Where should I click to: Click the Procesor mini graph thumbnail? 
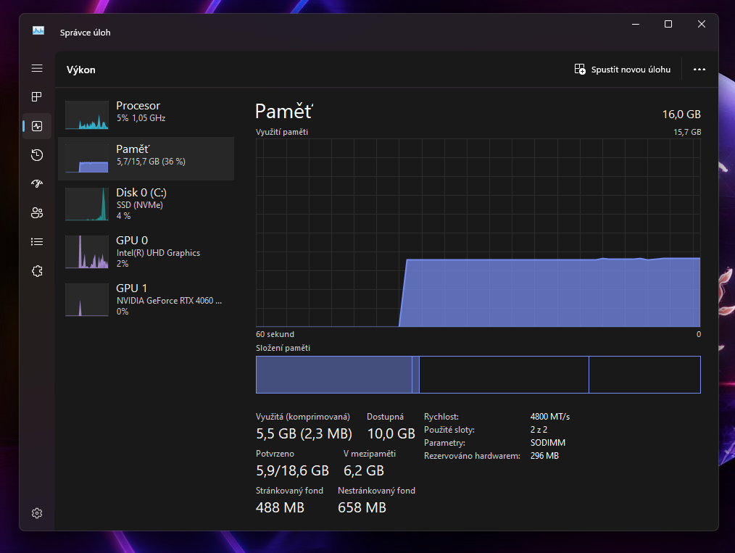[x=86, y=115]
